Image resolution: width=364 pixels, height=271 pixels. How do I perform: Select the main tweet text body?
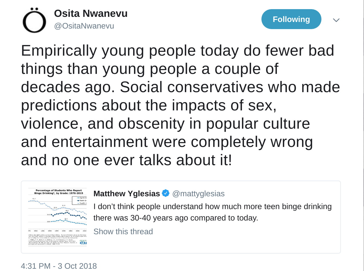pos(181,106)
